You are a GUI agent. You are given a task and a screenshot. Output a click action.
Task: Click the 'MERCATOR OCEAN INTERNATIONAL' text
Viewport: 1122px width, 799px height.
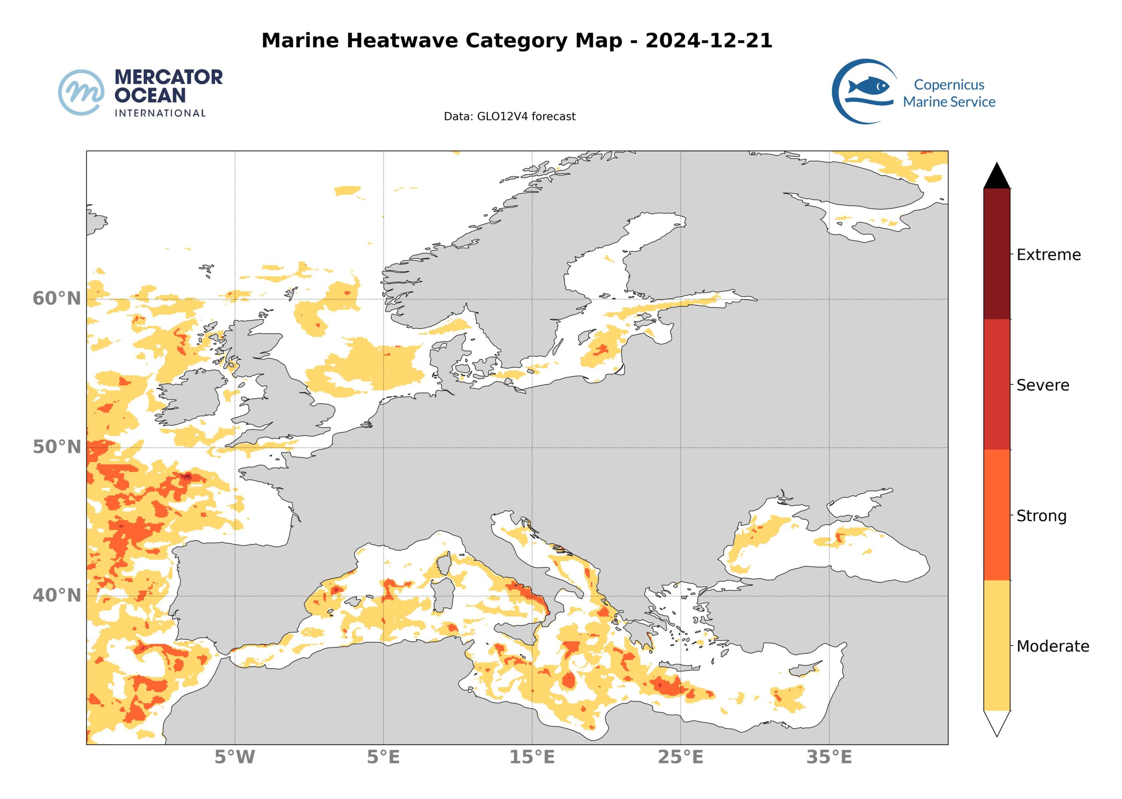[168, 92]
